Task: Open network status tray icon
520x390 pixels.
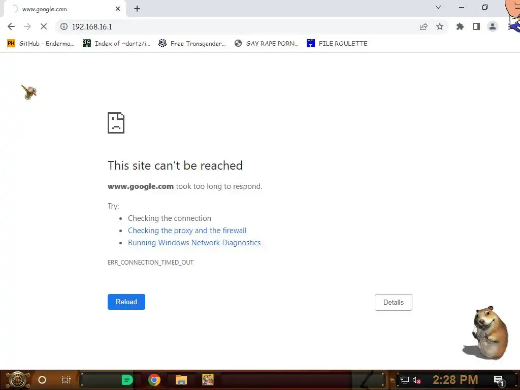Action: click(x=405, y=380)
